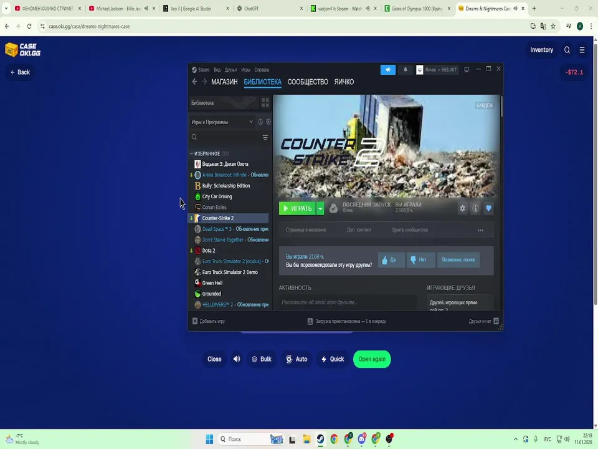Viewport: 598px width, 449px height.
Task: Select Conan Exiles in library
Action: click(229, 207)
